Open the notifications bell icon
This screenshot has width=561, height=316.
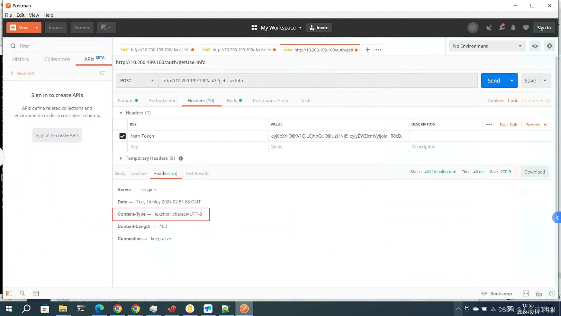pos(513,28)
